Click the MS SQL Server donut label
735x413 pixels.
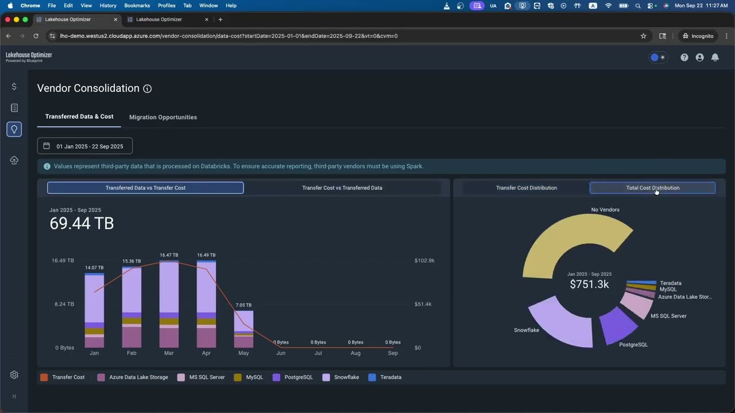[x=668, y=316]
